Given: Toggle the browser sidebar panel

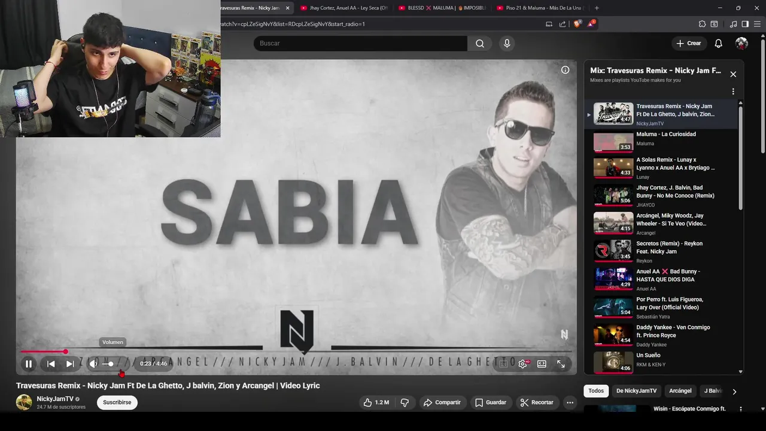Looking at the screenshot, I should pyautogui.click(x=745, y=24).
